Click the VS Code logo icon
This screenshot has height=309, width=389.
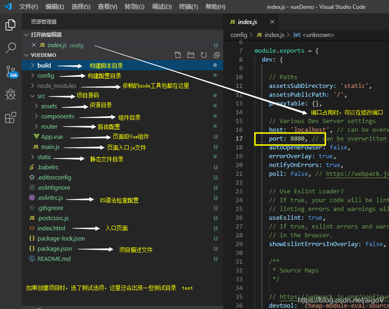[8, 6]
